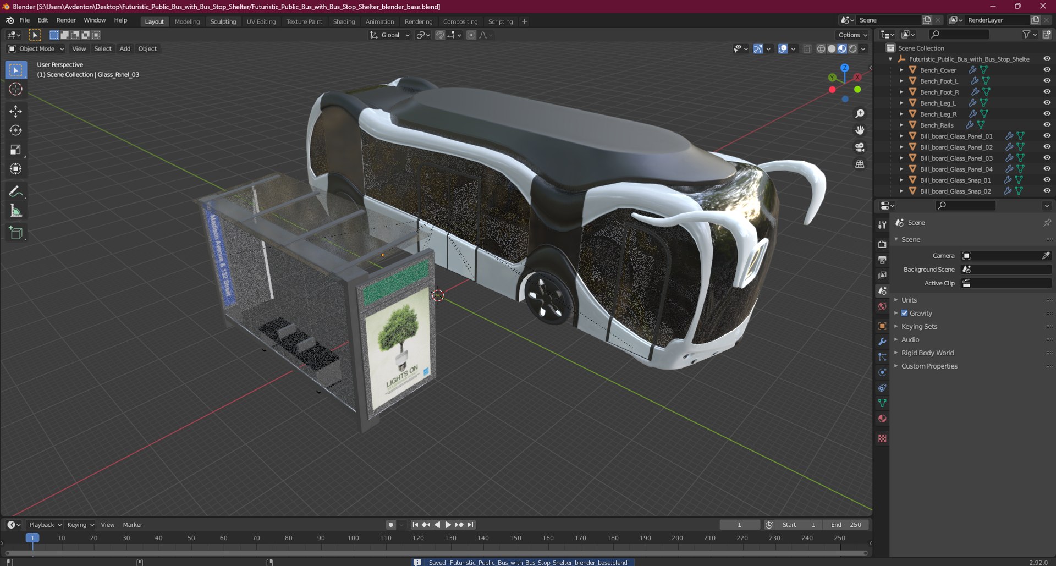The width and height of the screenshot is (1056, 566).
Task: Open the Texture properties tab
Action: pos(882,438)
